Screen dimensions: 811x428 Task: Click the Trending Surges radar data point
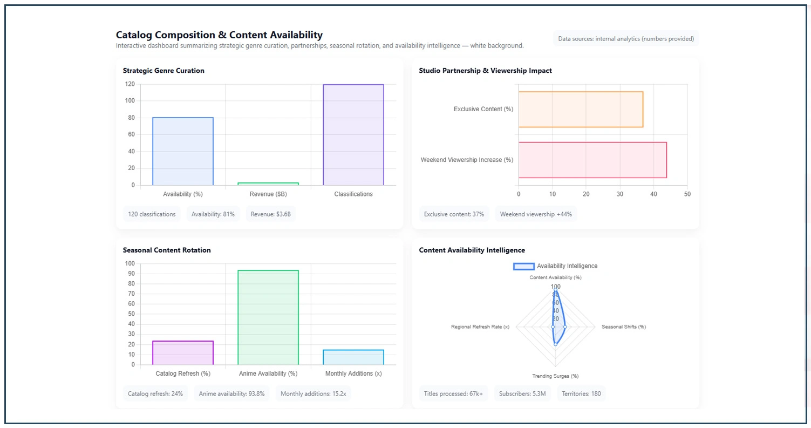coord(555,344)
